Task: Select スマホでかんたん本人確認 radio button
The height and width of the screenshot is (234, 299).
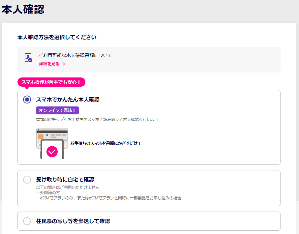Action: pyautogui.click(x=27, y=100)
